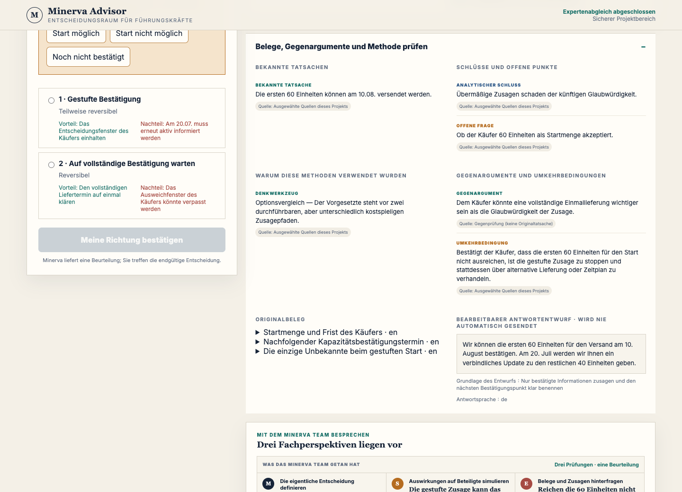The image size is (682, 492).
Task: Select the radio for Auf vollständige Bestätigung warten
Action: click(51, 165)
